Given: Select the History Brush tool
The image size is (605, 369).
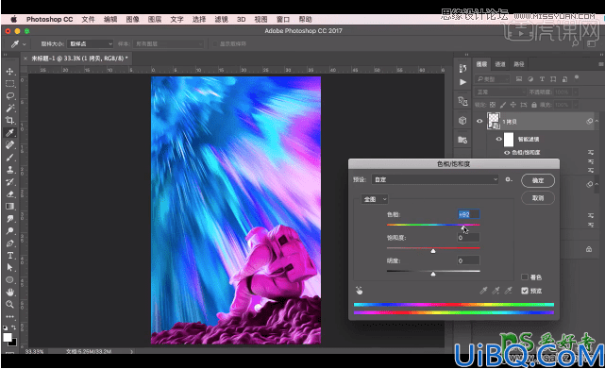Looking at the screenshot, I should 10,182.
